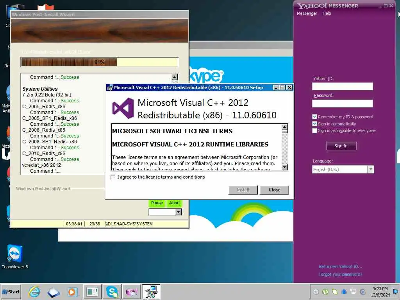Select the C_2010_Redis_x86 log entry
400x300 pixels.
(x=44, y=153)
